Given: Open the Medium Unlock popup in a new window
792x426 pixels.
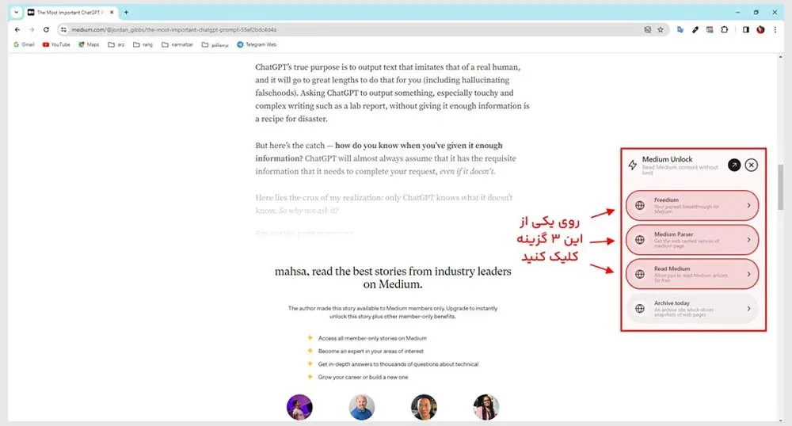Looking at the screenshot, I should [x=734, y=165].
